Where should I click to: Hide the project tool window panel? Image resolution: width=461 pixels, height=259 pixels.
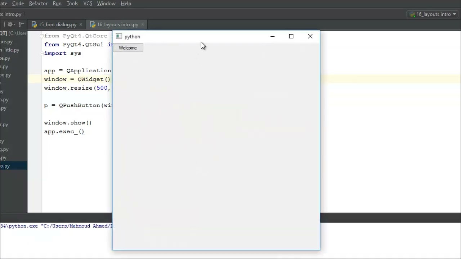pos(21,24)
